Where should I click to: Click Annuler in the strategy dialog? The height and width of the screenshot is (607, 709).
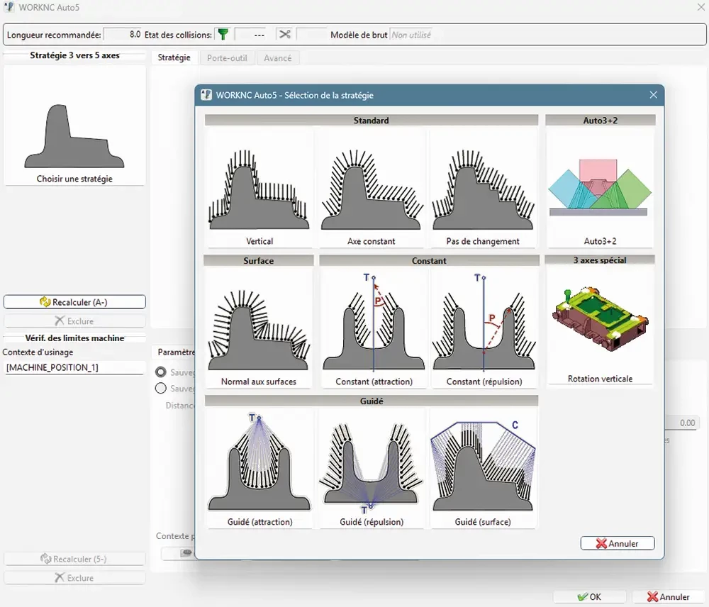tap(617, 543)
